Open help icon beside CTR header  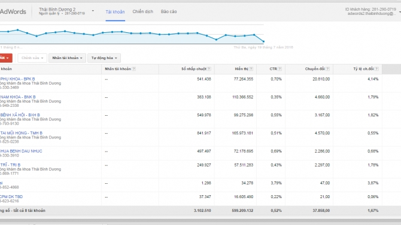click(x=280, y=69)
